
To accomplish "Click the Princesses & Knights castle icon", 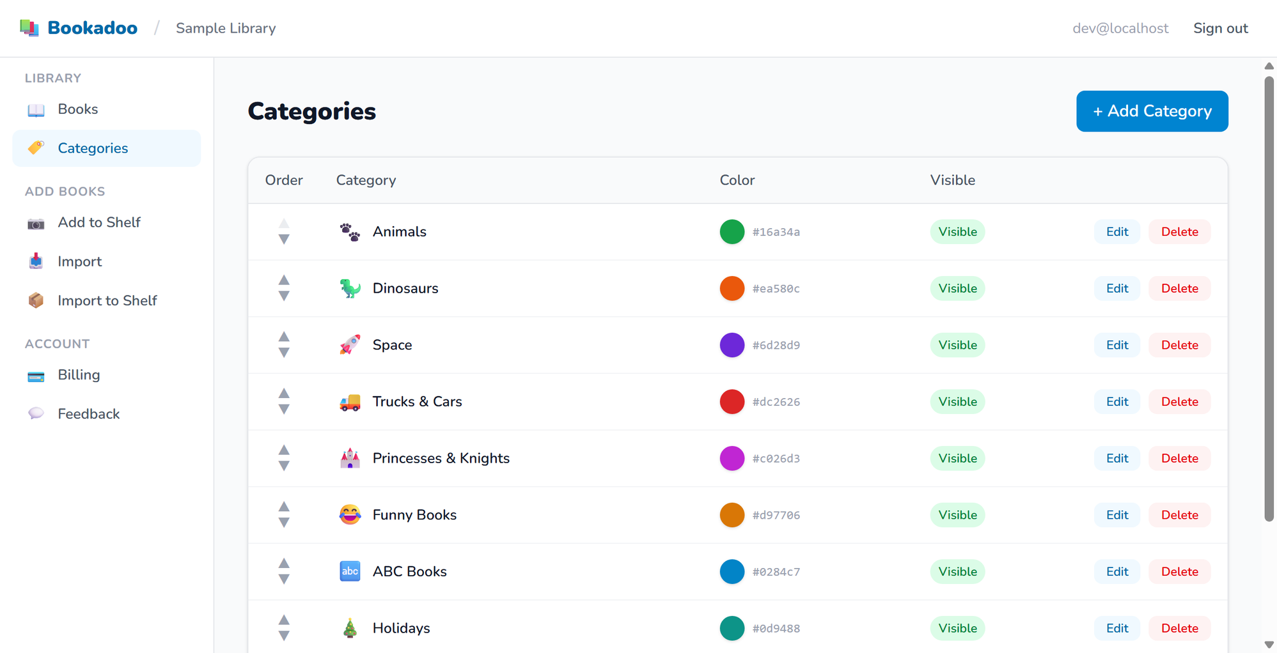I will [x=350, y=458].
